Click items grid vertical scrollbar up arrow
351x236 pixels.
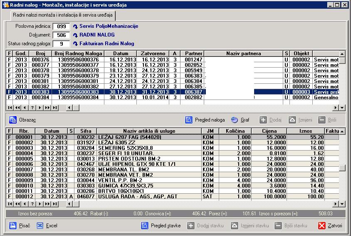coord(342,131)
